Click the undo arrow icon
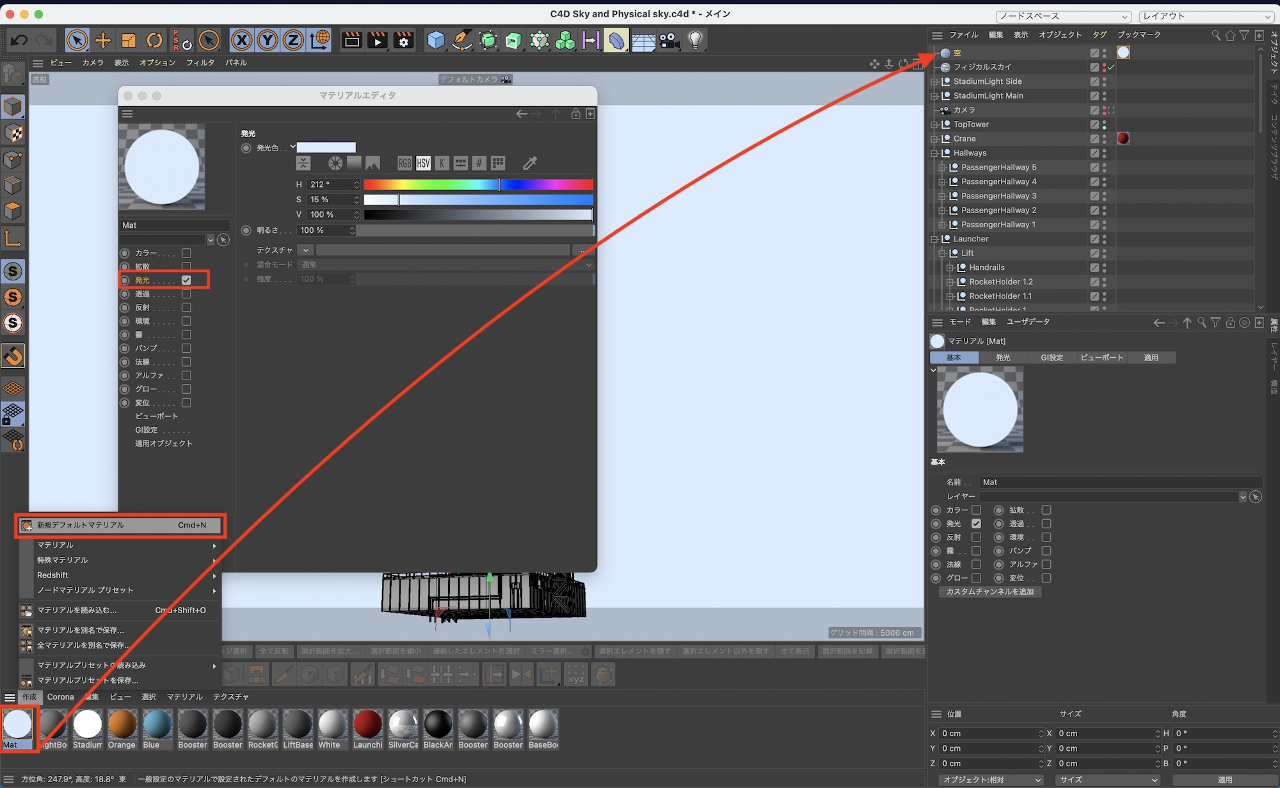The height and width of the screenshot is (788, 1280). point(19,41)
